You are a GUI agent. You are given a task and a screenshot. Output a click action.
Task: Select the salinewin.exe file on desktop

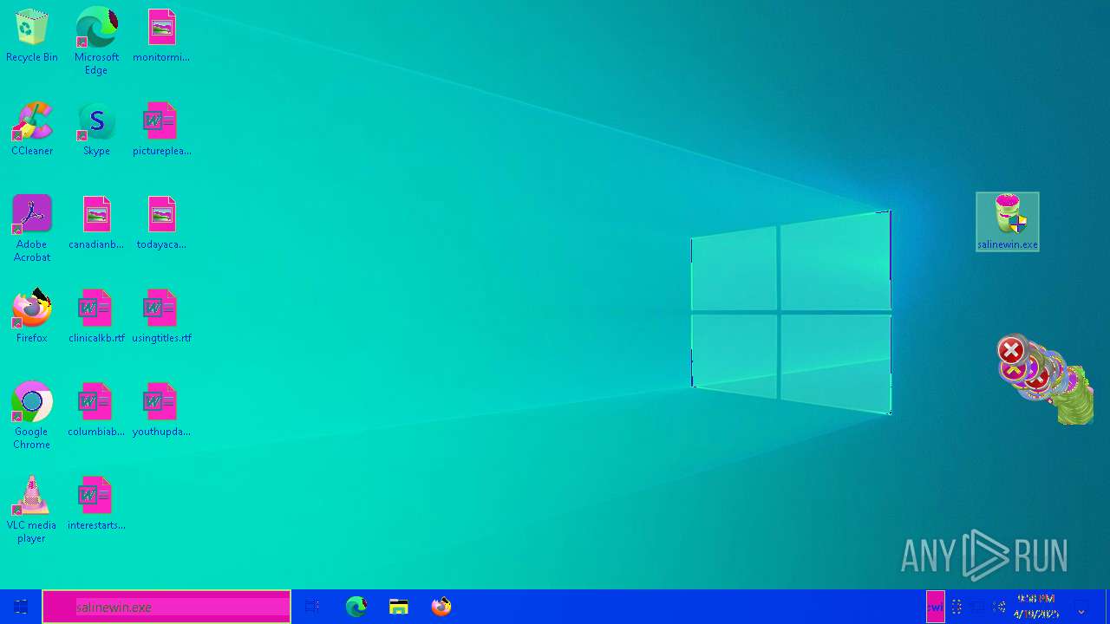1007,222
